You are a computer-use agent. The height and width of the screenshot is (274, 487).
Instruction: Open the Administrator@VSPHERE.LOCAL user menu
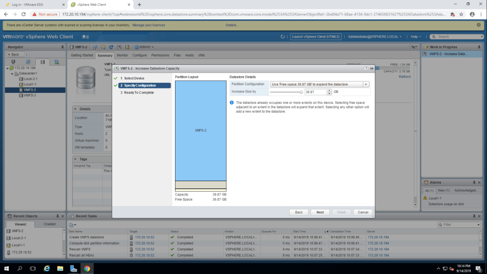pyautogui.click(x=374, y=37)
